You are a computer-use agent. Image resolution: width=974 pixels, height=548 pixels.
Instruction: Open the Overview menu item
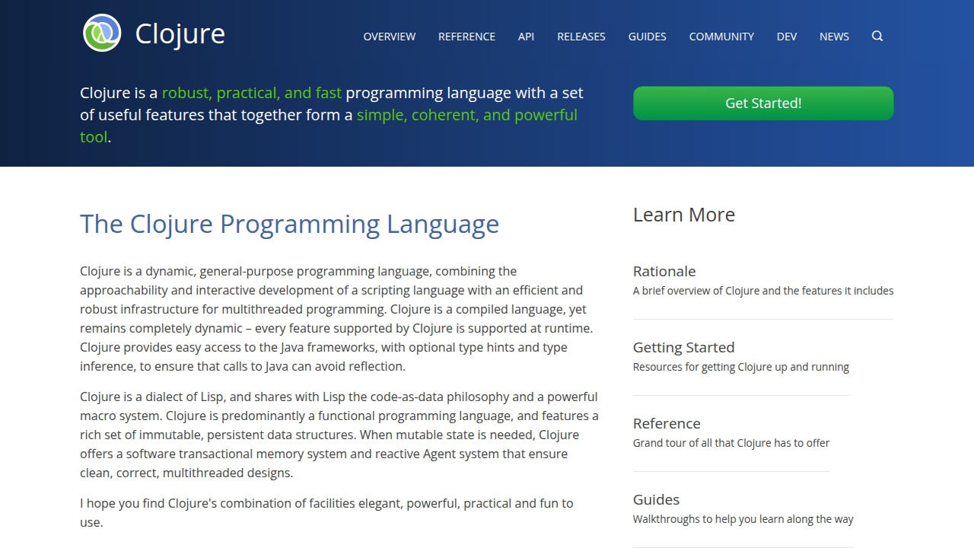[x=390, y=37]
